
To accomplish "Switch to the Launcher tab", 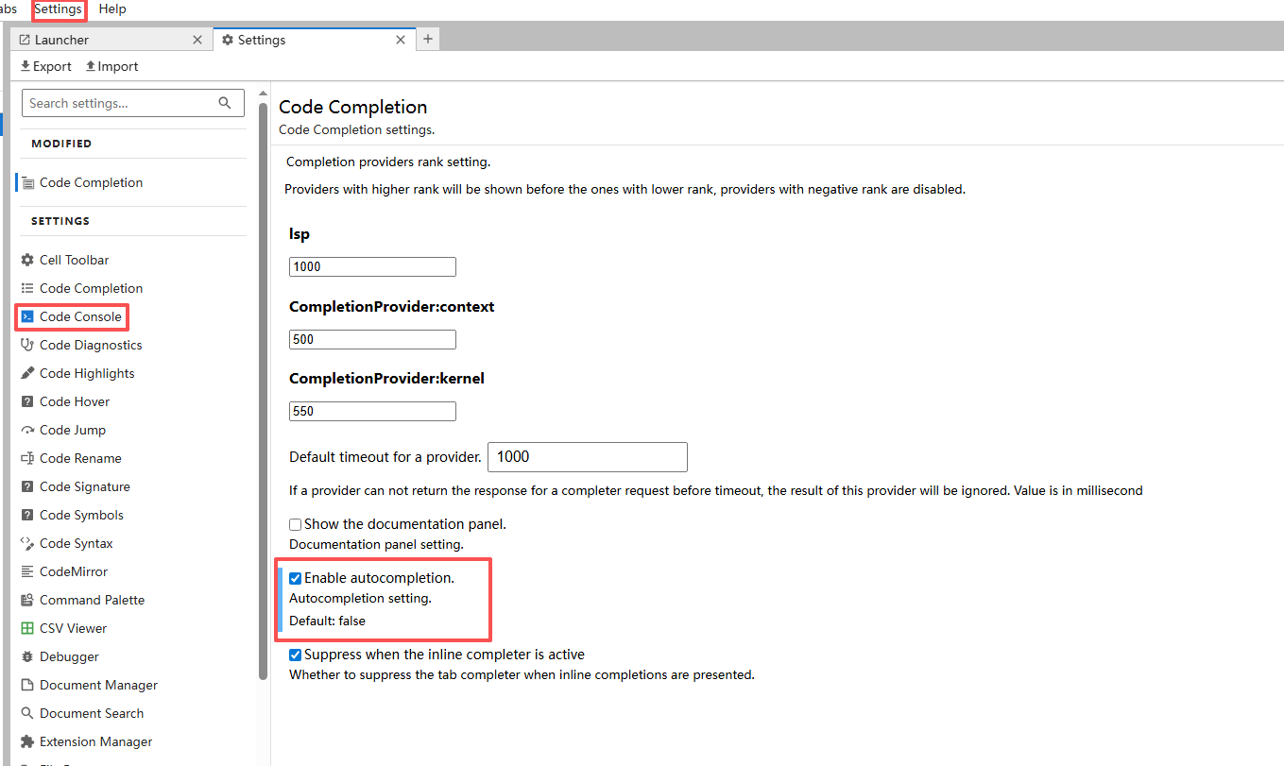I will pyautogui.click(x=104, y=40).
